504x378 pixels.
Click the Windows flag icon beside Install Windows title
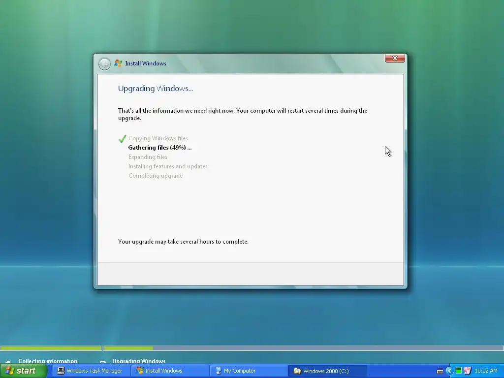tap(118, 63)
